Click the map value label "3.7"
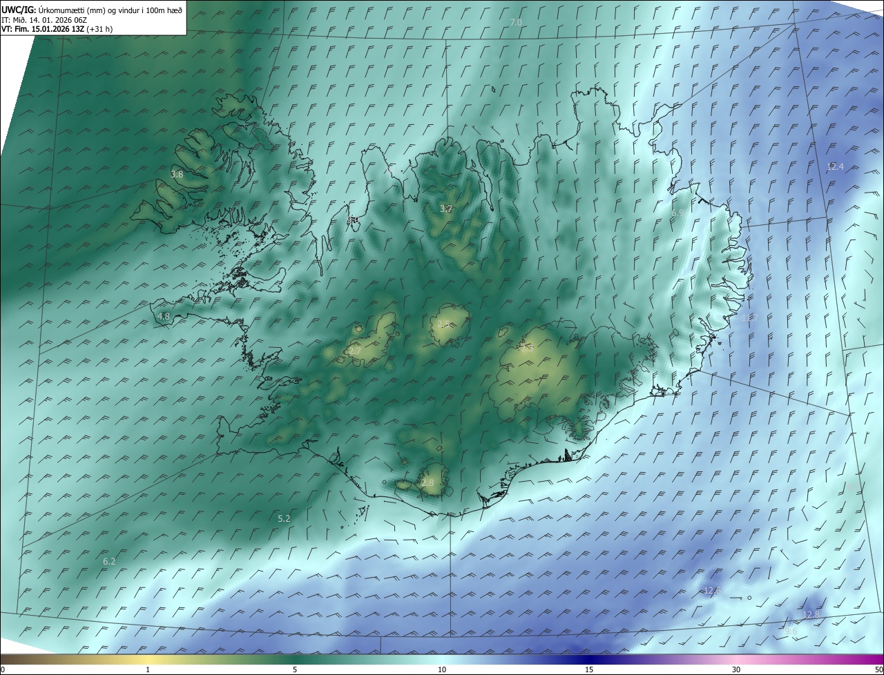This screenshot has width=884, height=675. pos(446,209)
